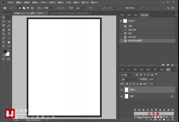Select the Pen tool
179x122 pixels.
tap(4, 38)
